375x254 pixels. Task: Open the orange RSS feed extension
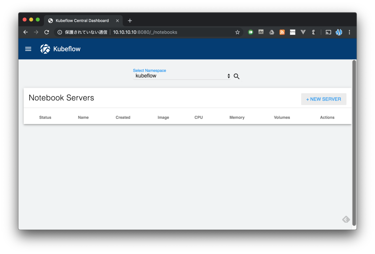(x=282, y=32)
